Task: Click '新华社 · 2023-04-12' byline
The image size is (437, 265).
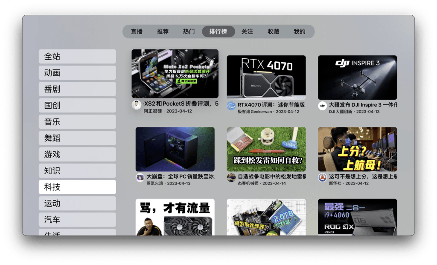Action: [x=349, y=184]
